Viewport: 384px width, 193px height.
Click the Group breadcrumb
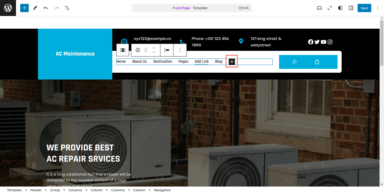tap(55, 190)
